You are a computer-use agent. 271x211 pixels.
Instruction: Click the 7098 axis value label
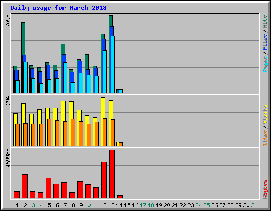tap(8, 21)
